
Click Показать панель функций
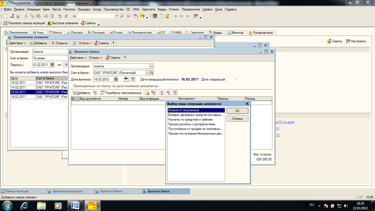(24, 23)
